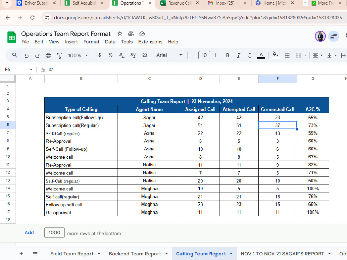Open the View menu
Viewport: 347px width, 260px height.
tap(54, 42)
